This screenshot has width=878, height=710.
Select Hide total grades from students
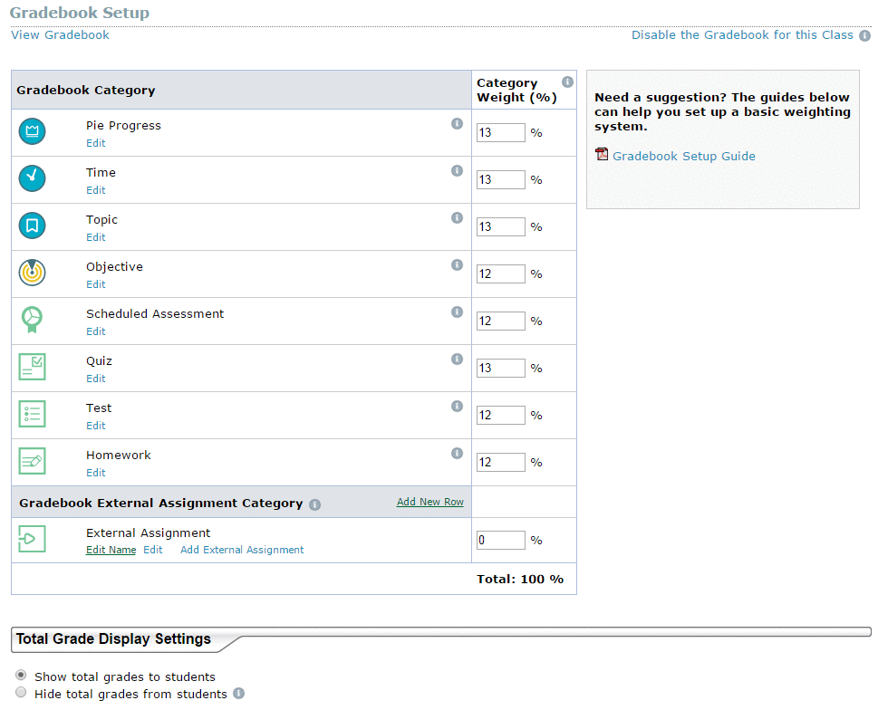pos(21,692)
